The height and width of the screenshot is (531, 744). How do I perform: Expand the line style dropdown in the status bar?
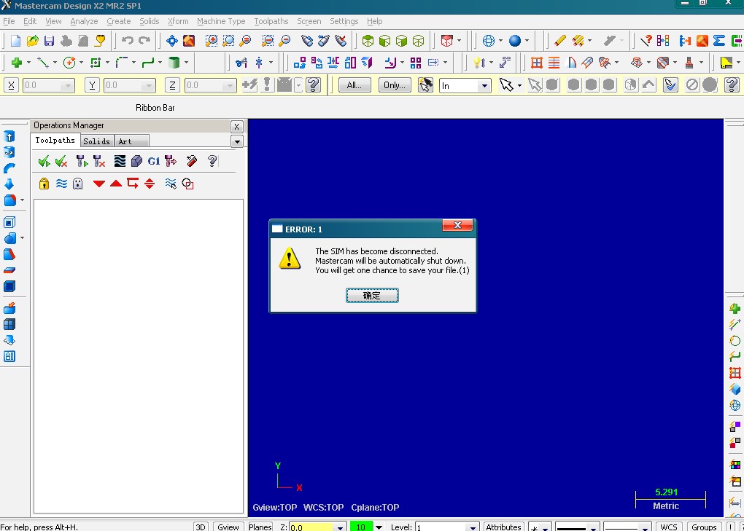592,527
